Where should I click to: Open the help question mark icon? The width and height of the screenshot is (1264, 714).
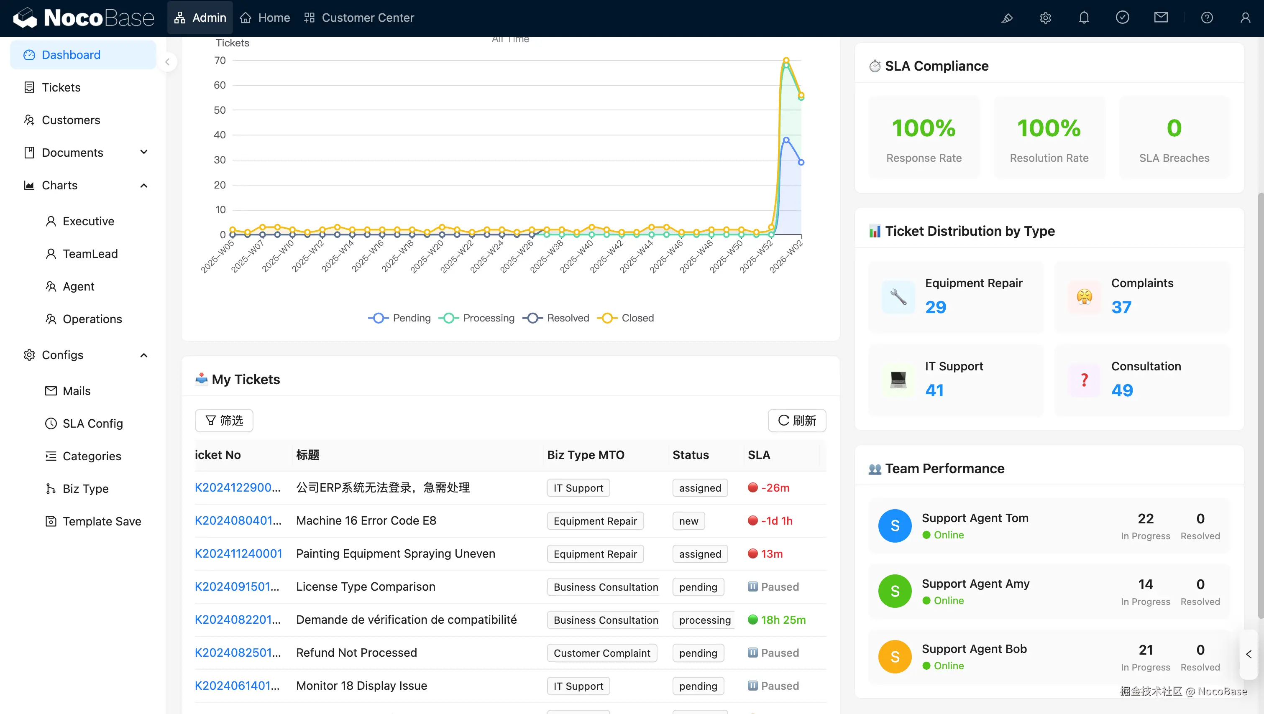[x=1207, y=18]
